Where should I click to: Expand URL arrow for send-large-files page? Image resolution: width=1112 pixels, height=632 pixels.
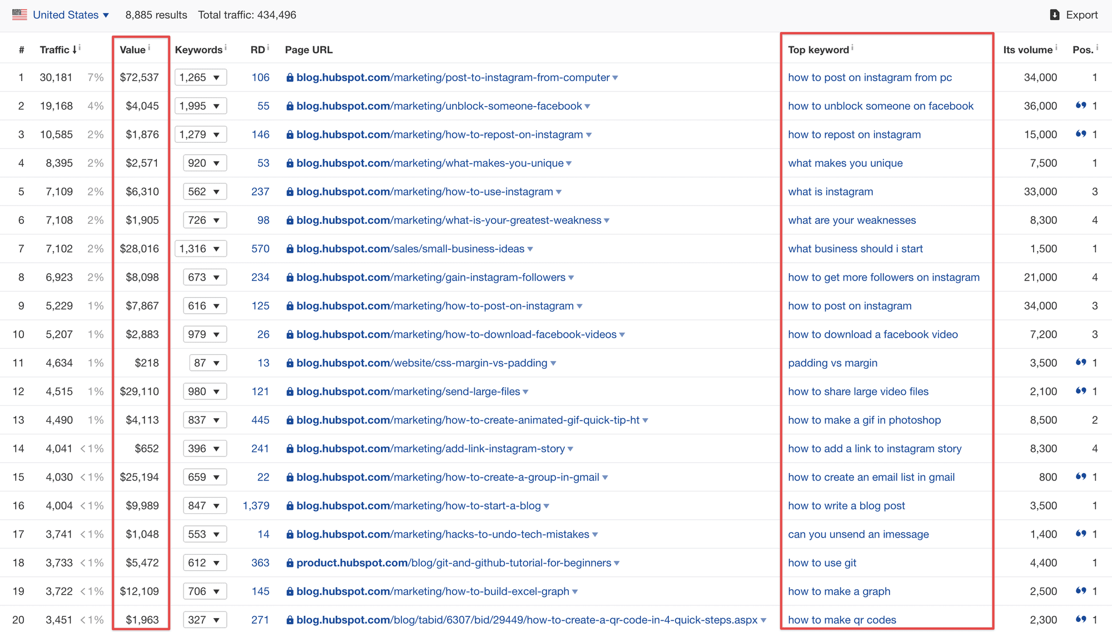526,392
